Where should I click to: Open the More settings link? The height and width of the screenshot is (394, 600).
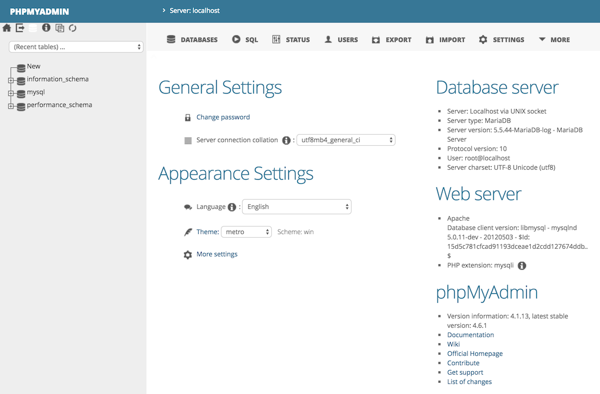(217, 254)
